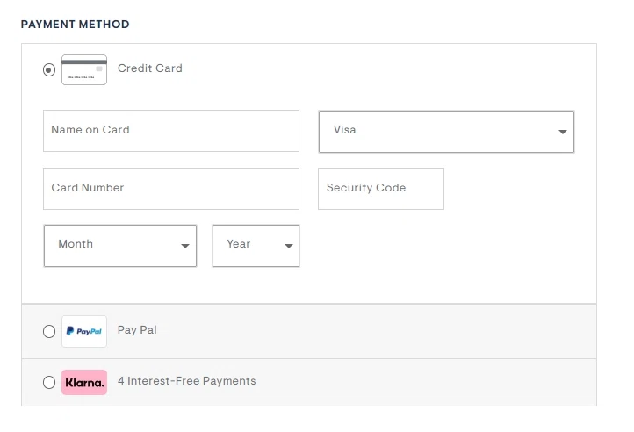Focus the Security Code field
The image size is (634, 432).
(381, 189)
